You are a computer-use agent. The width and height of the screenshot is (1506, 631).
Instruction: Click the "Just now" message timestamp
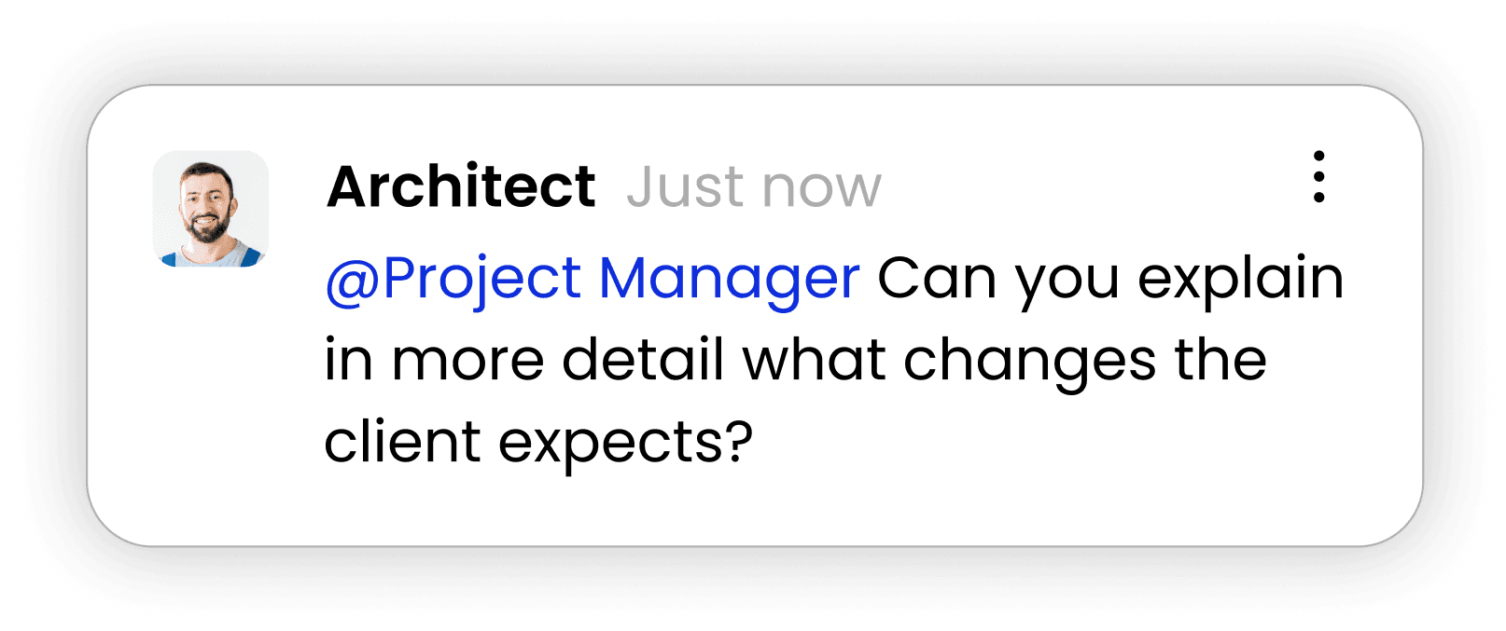click(753, 187)
